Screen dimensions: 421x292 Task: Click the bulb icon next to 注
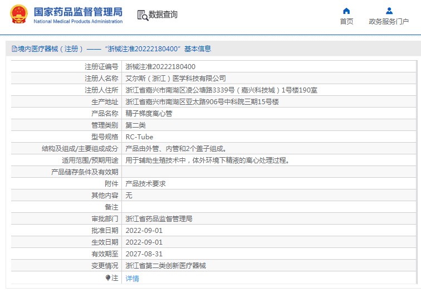[108, 278]
